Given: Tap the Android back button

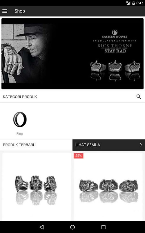Looking at the screenshot, I should tap(42, 227).
